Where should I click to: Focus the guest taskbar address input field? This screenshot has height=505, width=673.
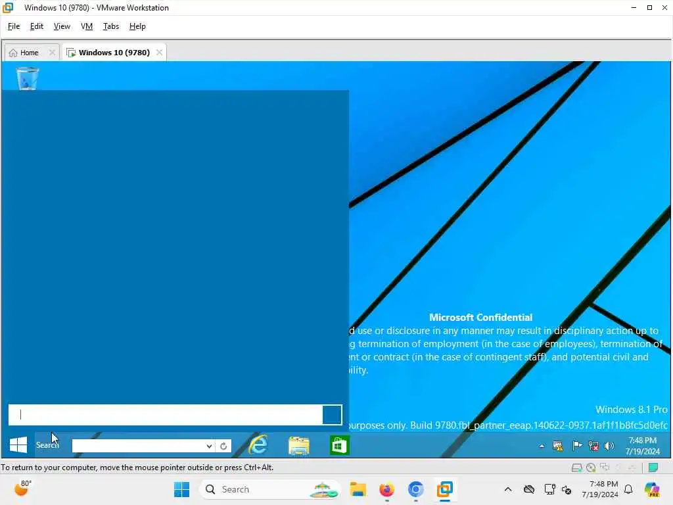coord(138,446)
